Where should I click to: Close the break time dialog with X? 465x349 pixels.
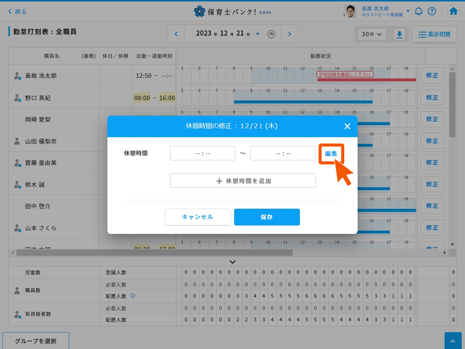[x=347, y=126]
